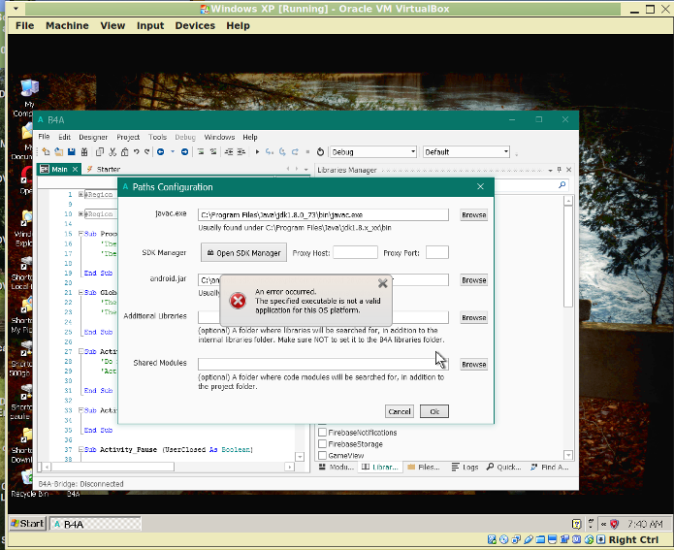Click the Libraries Manager pin icon
Screen dimensions: 674x550
pyautogui.click(x=560, y=170)
